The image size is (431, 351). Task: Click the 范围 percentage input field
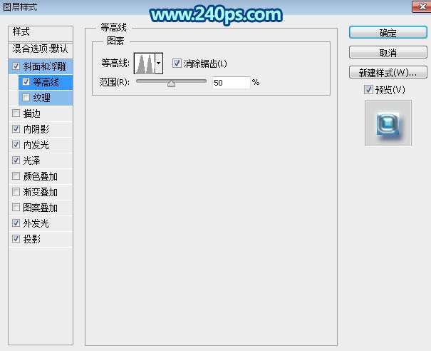pos(231,83)
